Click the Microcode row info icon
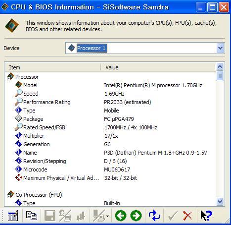Image resolution: width=231 pixels, height=225 pixels. tap(18, 169)
